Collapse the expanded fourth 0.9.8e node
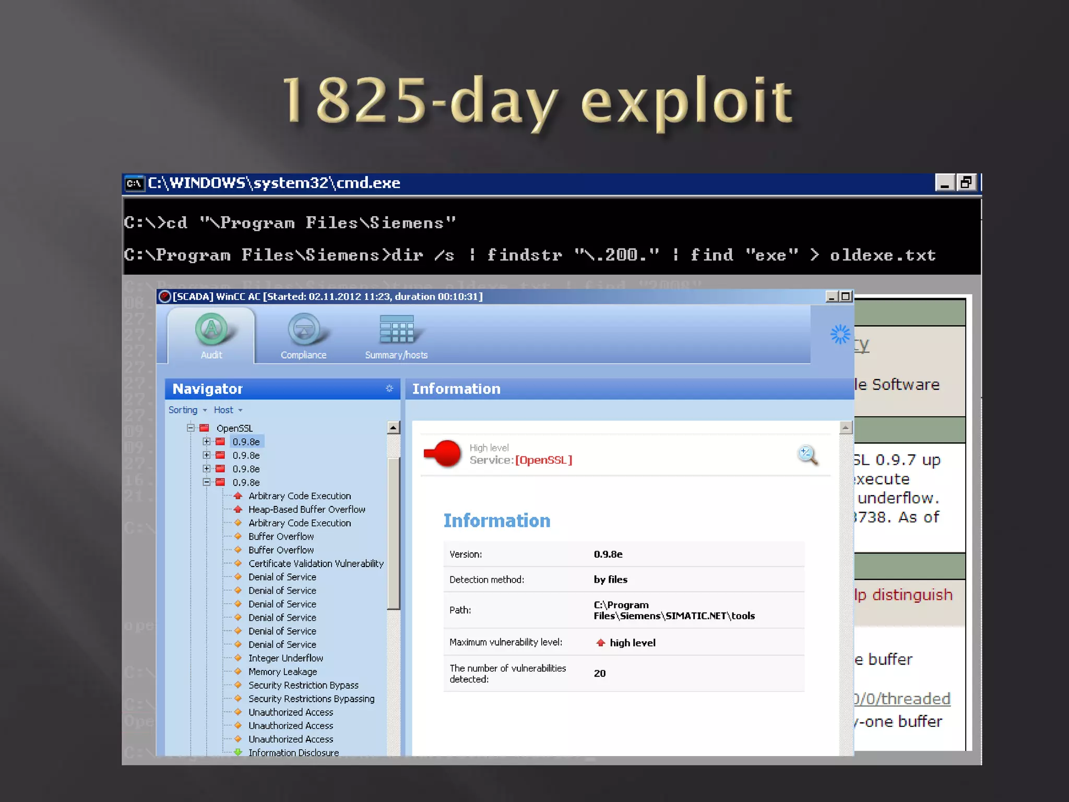The image size is (1069, 802). coord(207,482)
